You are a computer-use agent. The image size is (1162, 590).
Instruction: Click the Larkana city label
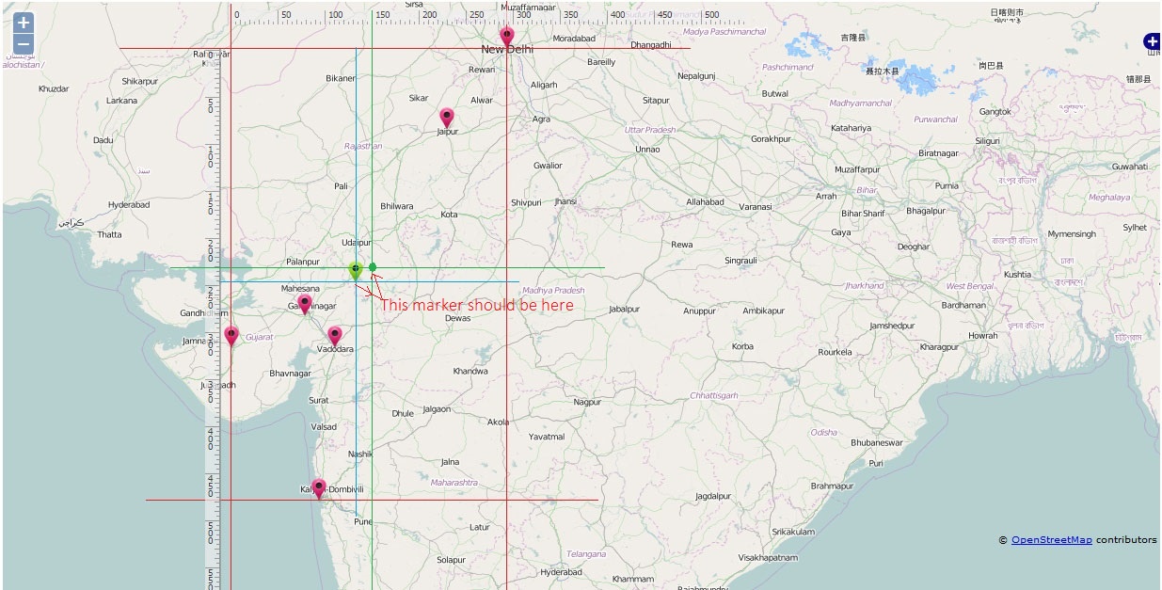click(121, 101)
